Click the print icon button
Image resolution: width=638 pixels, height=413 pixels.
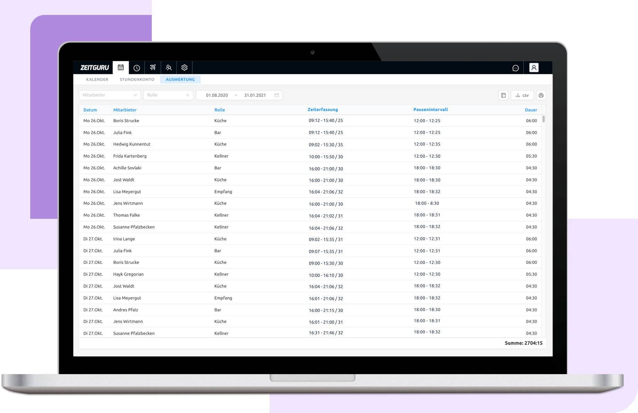(541, 95)
